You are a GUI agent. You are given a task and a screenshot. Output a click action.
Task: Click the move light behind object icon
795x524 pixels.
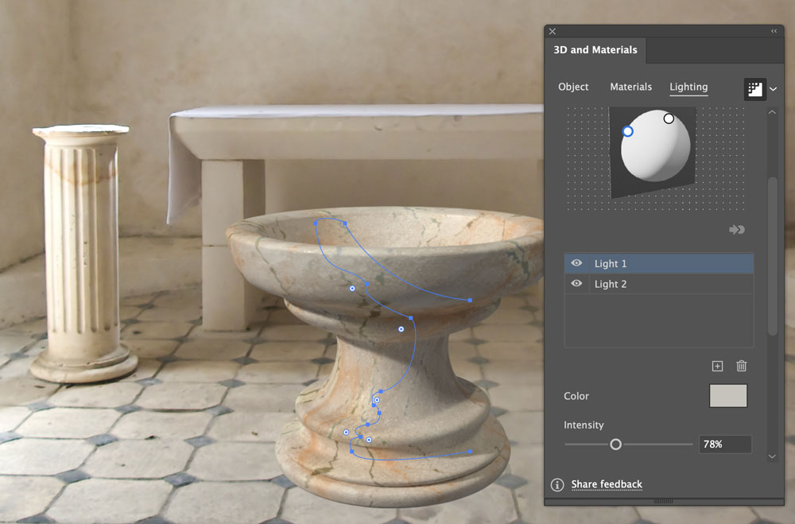(x=737, y=230)
